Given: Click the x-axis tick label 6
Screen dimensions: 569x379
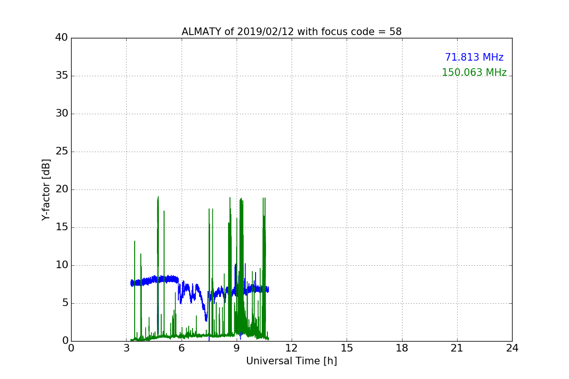Looking at the screenshot, I should [x=182, y=348].
